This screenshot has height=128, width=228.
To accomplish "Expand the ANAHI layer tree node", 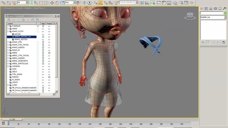I will click(x=8, y=29).
